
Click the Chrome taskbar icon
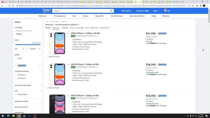click(x=19, y=116)
